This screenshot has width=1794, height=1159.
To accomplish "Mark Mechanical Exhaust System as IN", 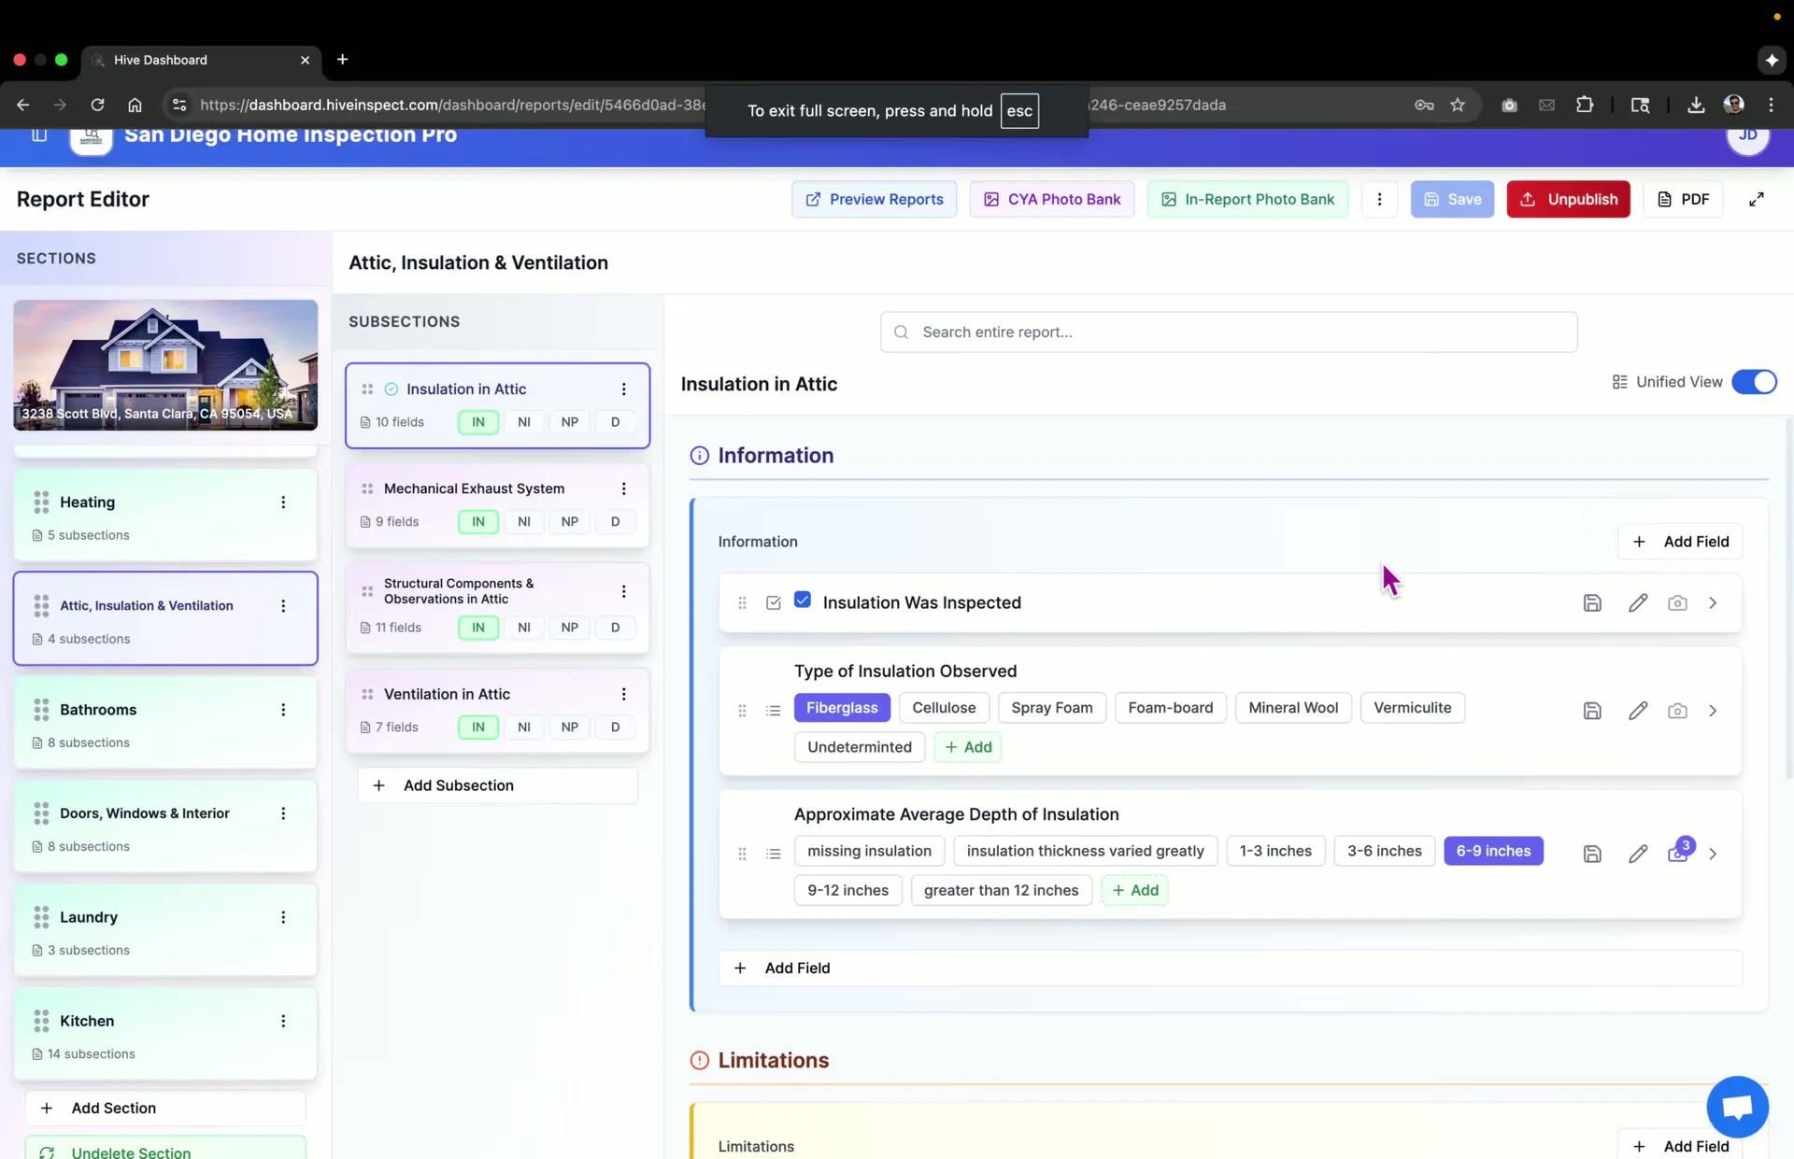I will click(477, 522).
